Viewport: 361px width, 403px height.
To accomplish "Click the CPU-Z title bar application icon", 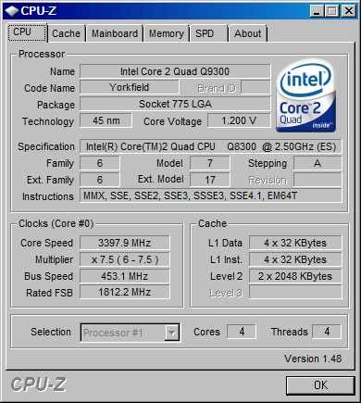I will 12,11.
